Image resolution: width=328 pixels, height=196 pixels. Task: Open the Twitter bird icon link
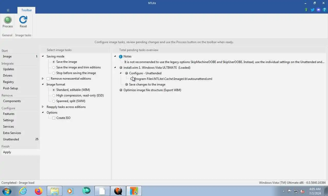pos(312,10)
